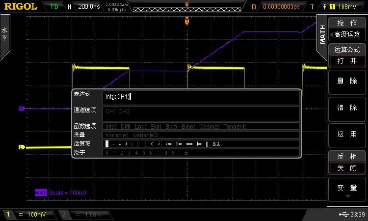Screen dimensions: 368x221
Task: Expand the 变量 variable menu
Action: [347, 190]
